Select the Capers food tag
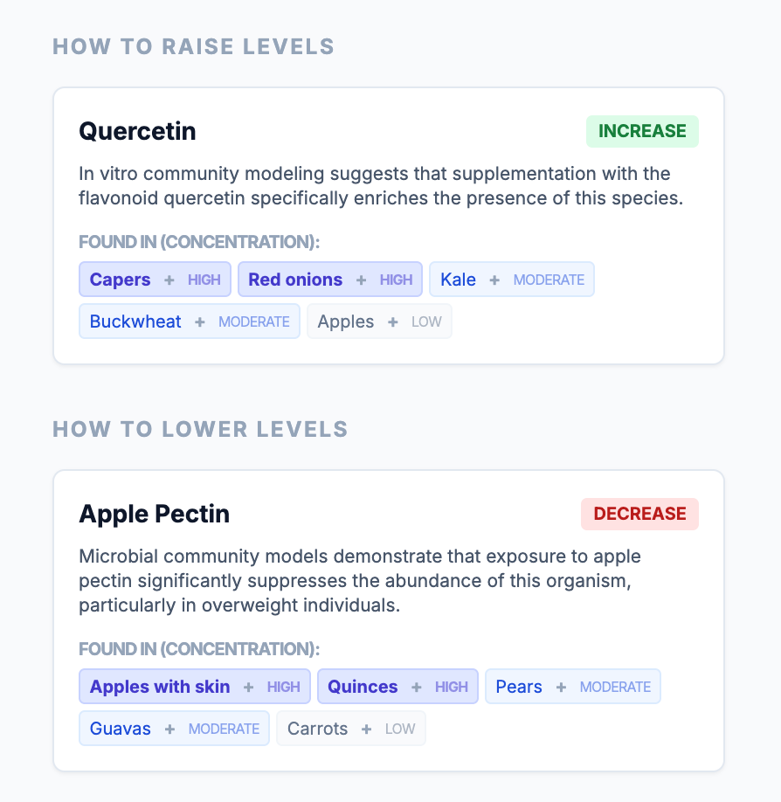The width and height of the screenshot is (781, 802). pyautogui.click(x=121, y=280)
